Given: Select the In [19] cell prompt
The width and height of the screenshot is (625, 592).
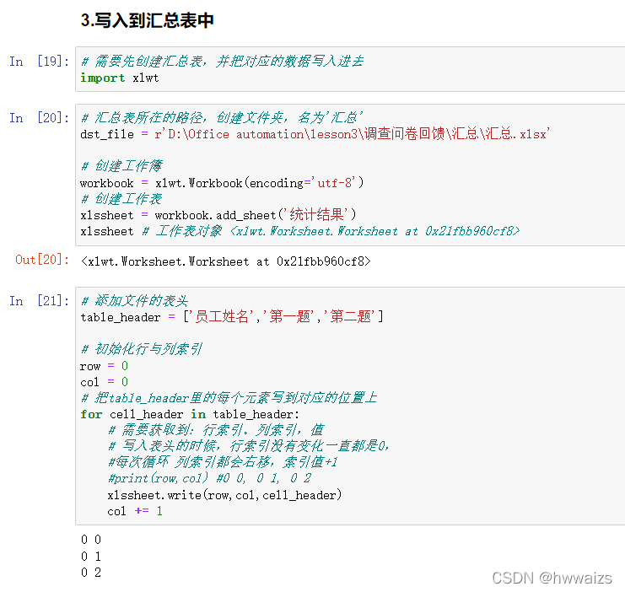Looking at the screenshot, I should 39,62.
